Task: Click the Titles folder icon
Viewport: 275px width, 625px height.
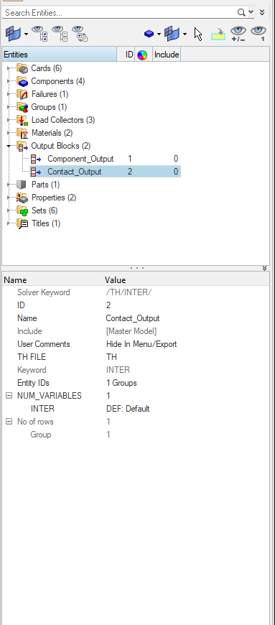Action: (x=22, y=223)
